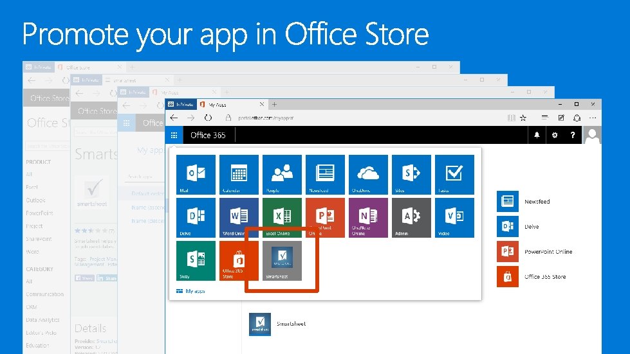
Task: Open the Smartsheet tile in launcher
Action: coord(282,261)
